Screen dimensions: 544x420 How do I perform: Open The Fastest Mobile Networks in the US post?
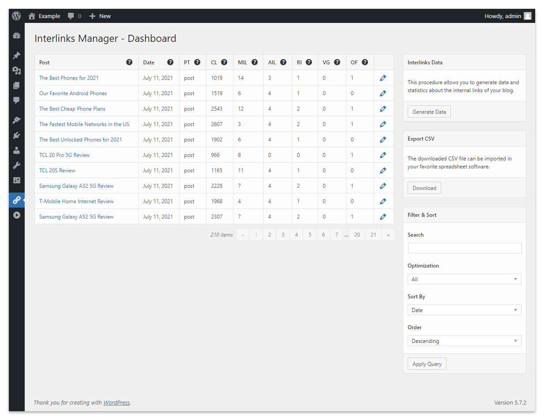84,124
